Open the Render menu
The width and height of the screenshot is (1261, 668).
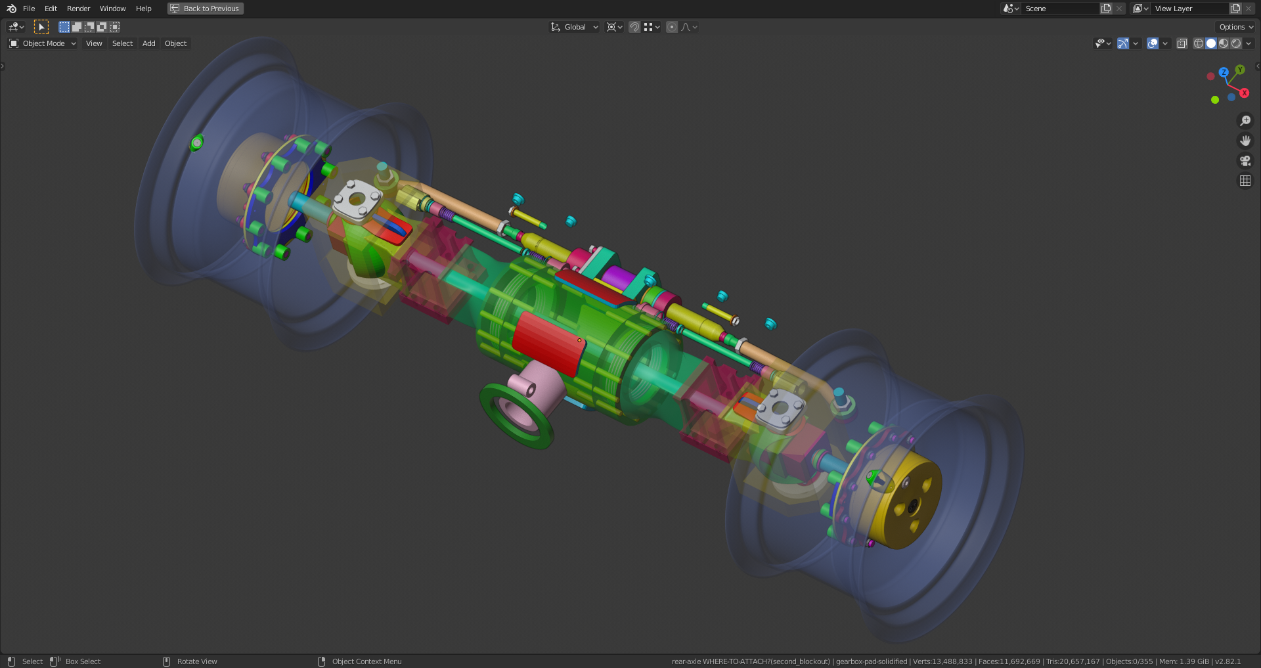tap(78, 9)
